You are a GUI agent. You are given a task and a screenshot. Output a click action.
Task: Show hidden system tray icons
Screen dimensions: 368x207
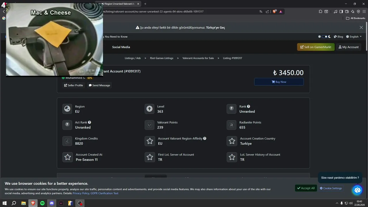point(337,203)
